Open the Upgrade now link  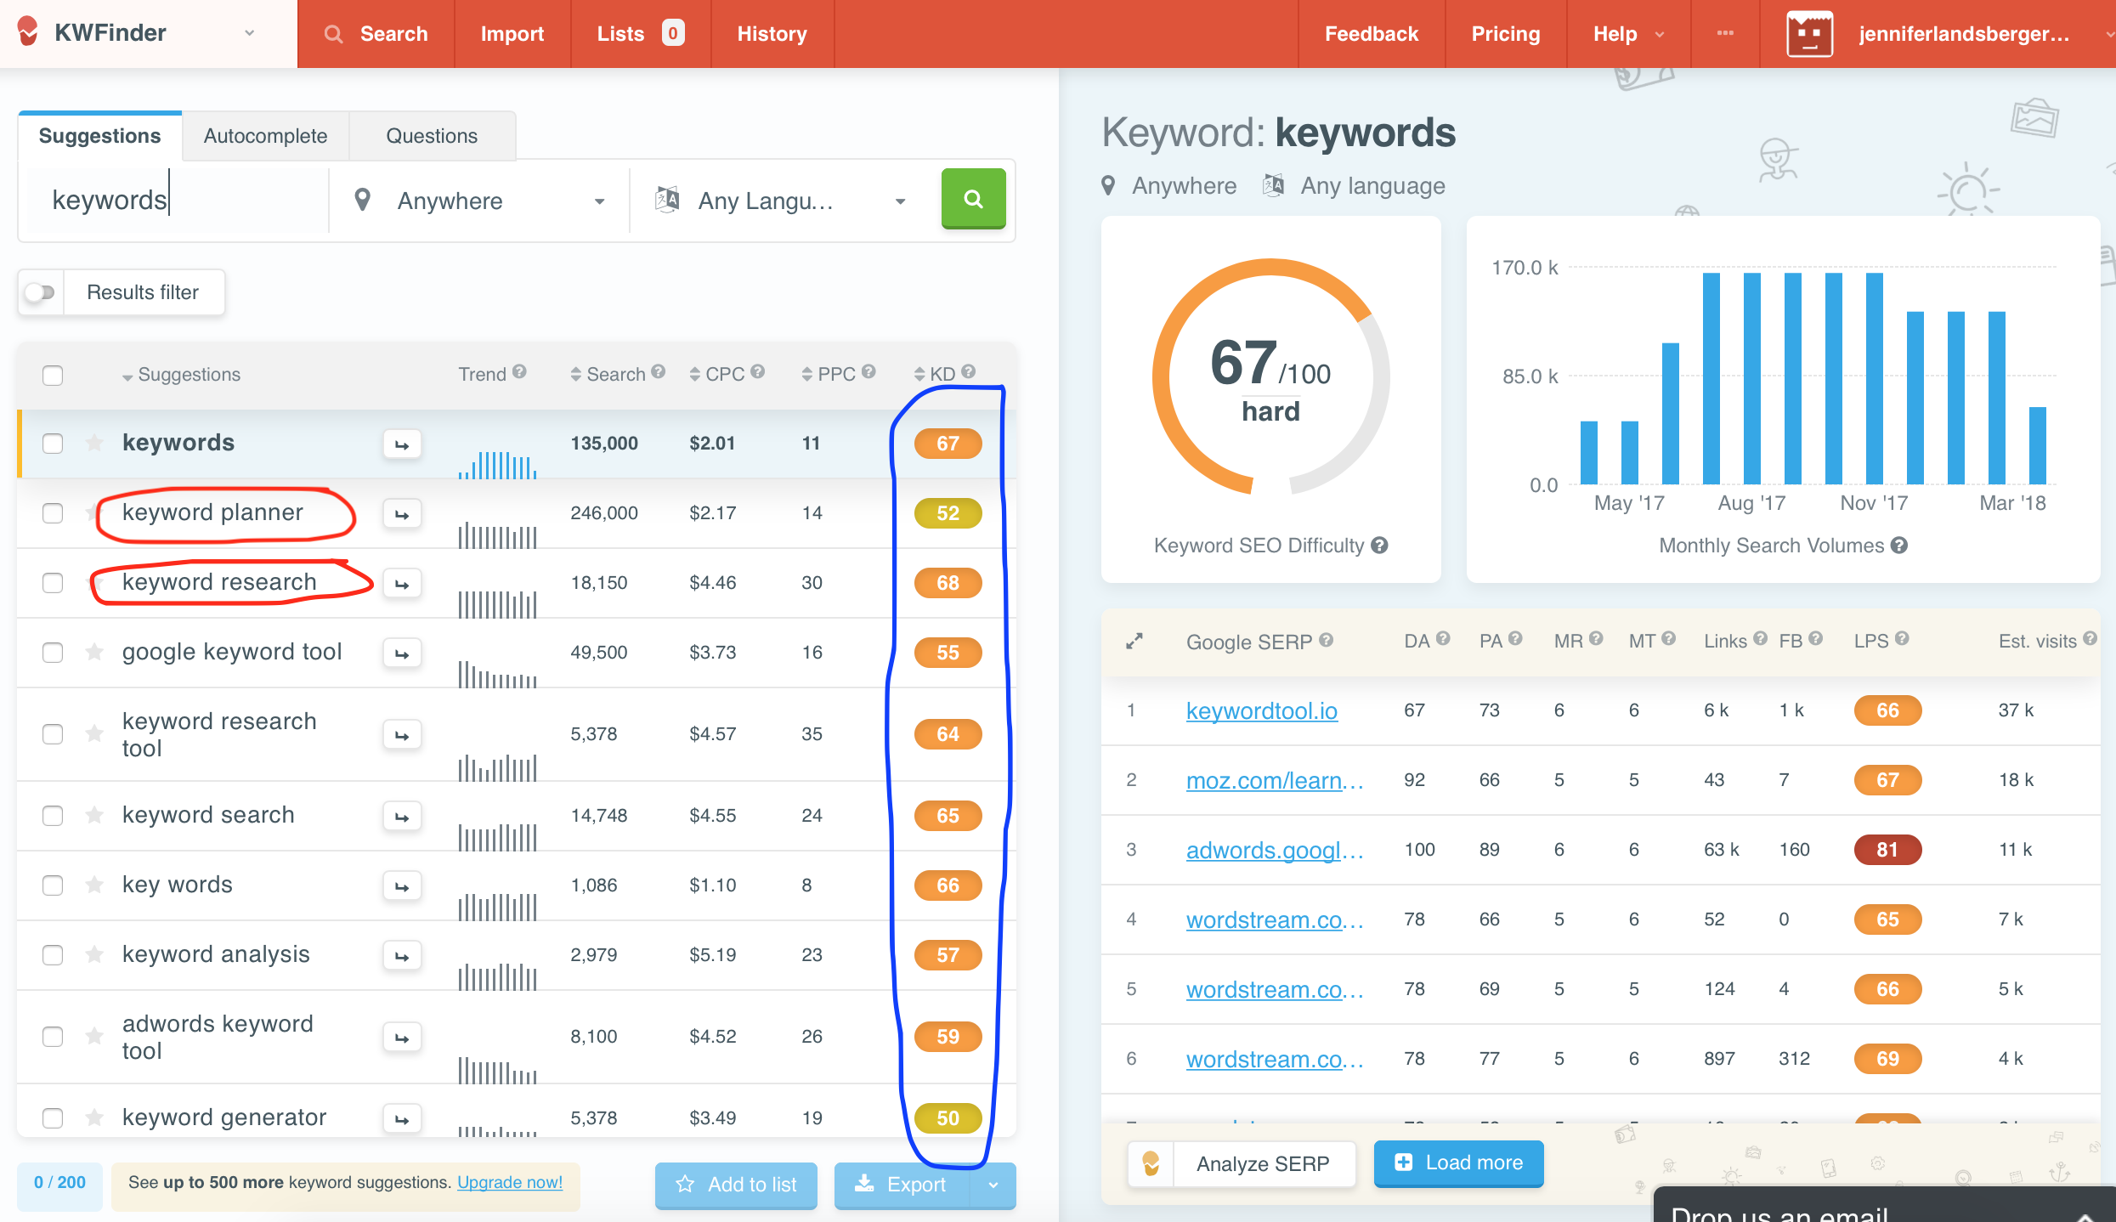tap(510, 1182)
